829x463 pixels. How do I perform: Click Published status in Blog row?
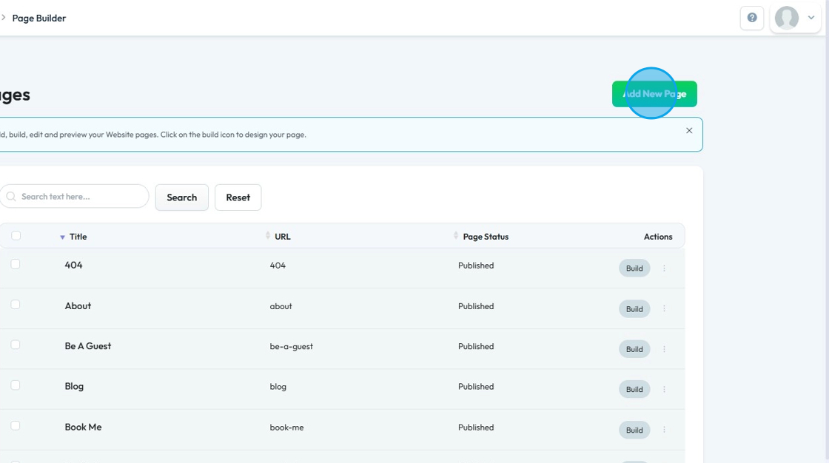tap(476, 387)
